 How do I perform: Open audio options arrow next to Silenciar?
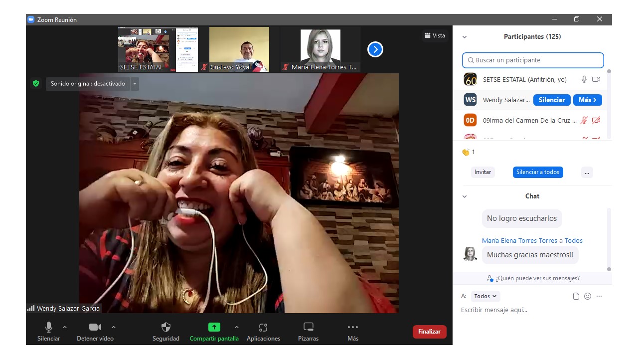coord(65,327)
